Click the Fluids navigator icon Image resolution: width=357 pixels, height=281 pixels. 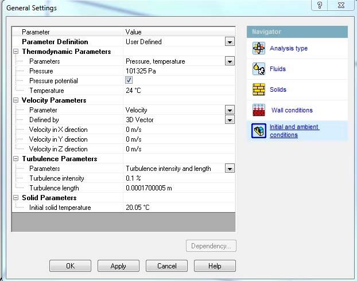pyautogui.click(x=259, y=69)
